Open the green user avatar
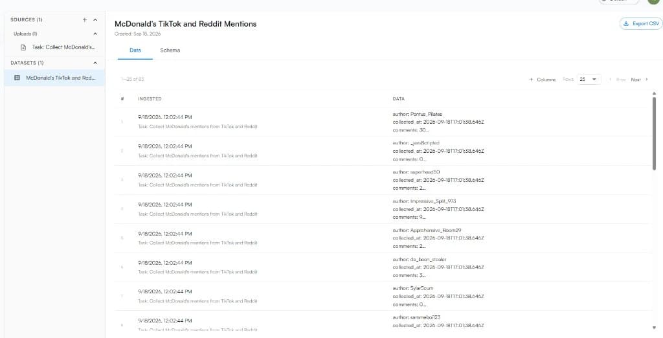The height and width of the screenshot is (338, 663). [653, 1]
